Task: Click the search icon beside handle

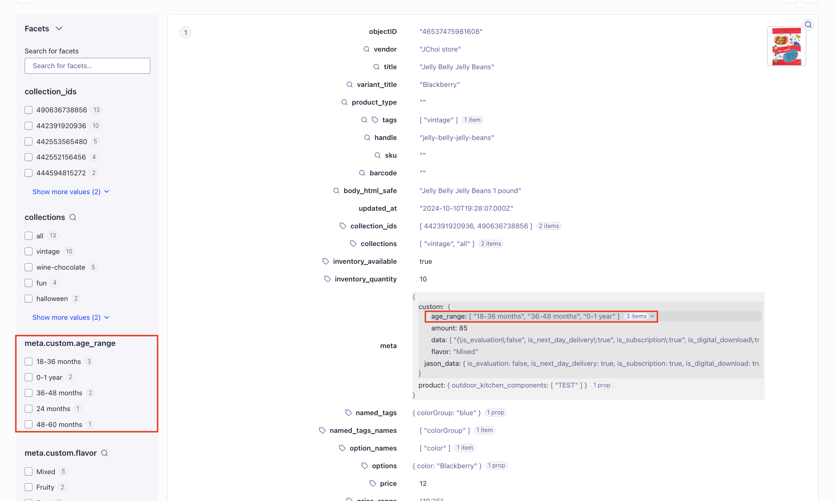Action: pos(367,137)
